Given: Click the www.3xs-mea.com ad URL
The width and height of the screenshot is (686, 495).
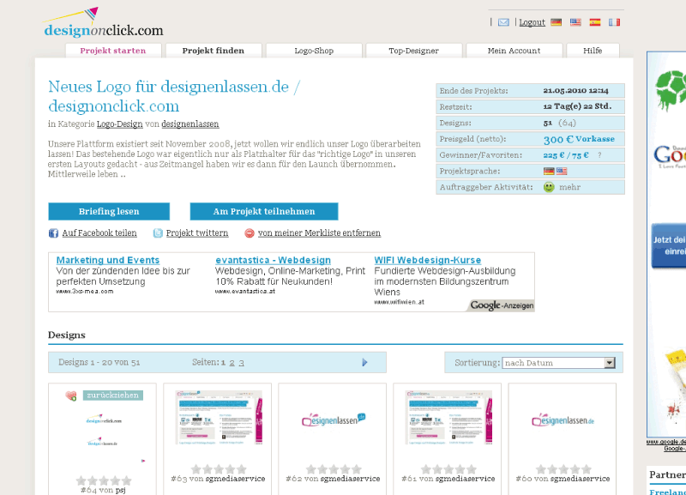Looking at the screenshot, I should (85, 292).
